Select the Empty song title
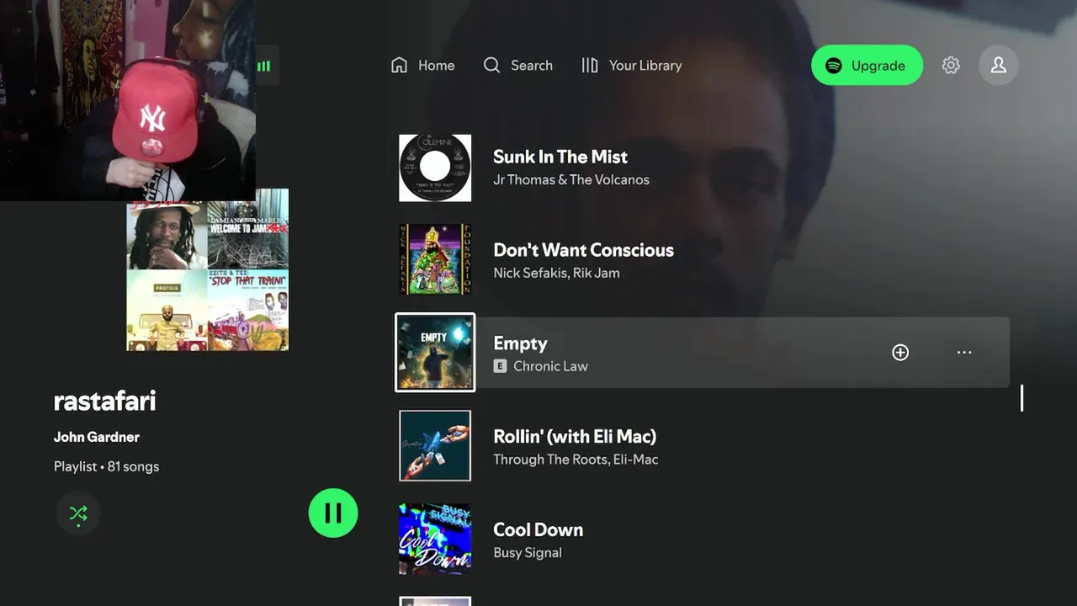 520,343
